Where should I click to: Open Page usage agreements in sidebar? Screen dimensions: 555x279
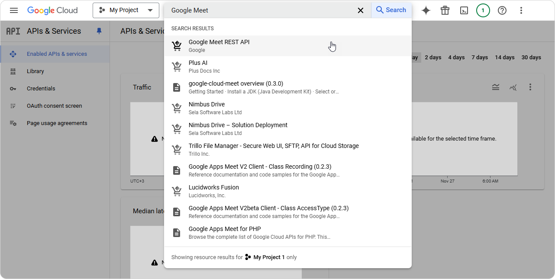click(55, 123)
